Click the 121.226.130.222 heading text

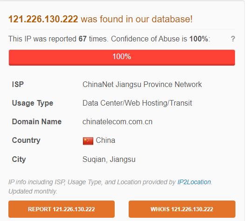click(43, 19)
